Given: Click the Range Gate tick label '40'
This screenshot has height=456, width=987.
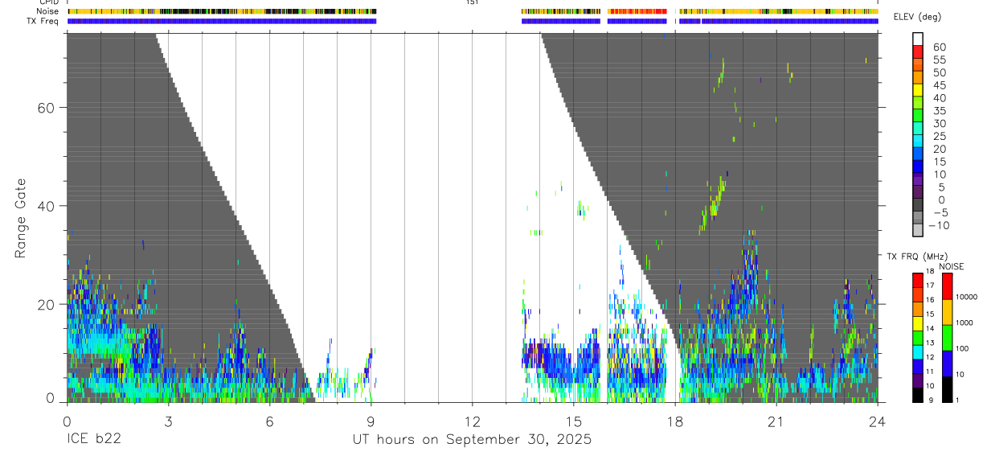Looking at the screenshot, I should [x=45, y=207].
